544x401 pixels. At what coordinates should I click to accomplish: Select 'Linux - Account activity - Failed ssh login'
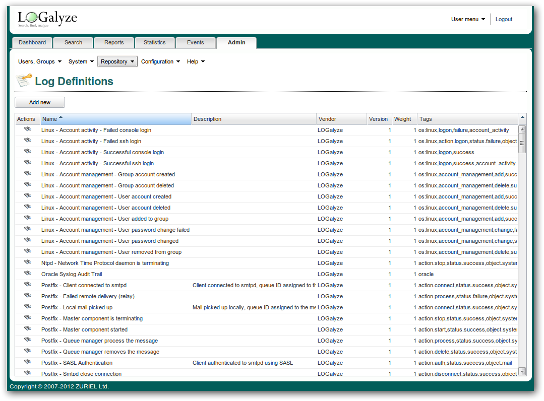click(x=91, y=141)
